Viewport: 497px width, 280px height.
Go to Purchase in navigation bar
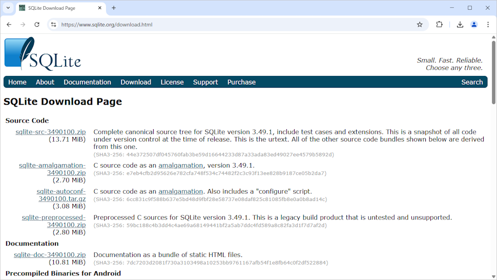(x=241, y=82)
